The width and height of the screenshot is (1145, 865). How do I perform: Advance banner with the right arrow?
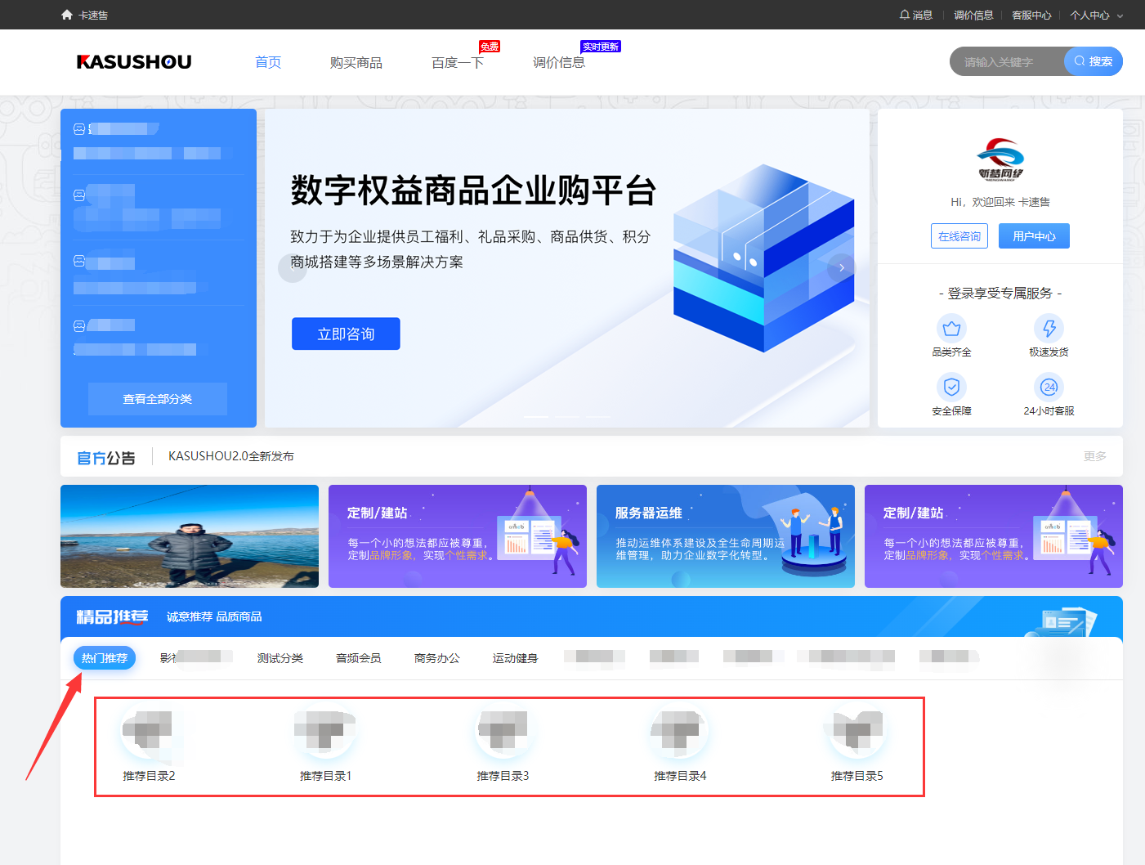click(841, 267)
